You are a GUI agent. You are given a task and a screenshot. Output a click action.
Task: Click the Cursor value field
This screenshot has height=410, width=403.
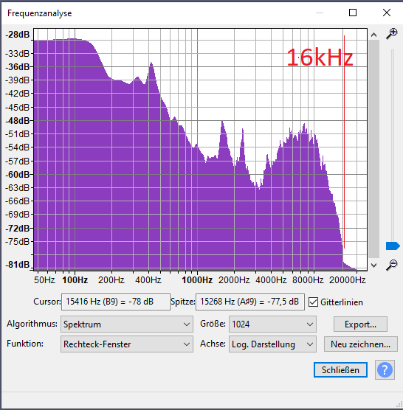point(116,302)
